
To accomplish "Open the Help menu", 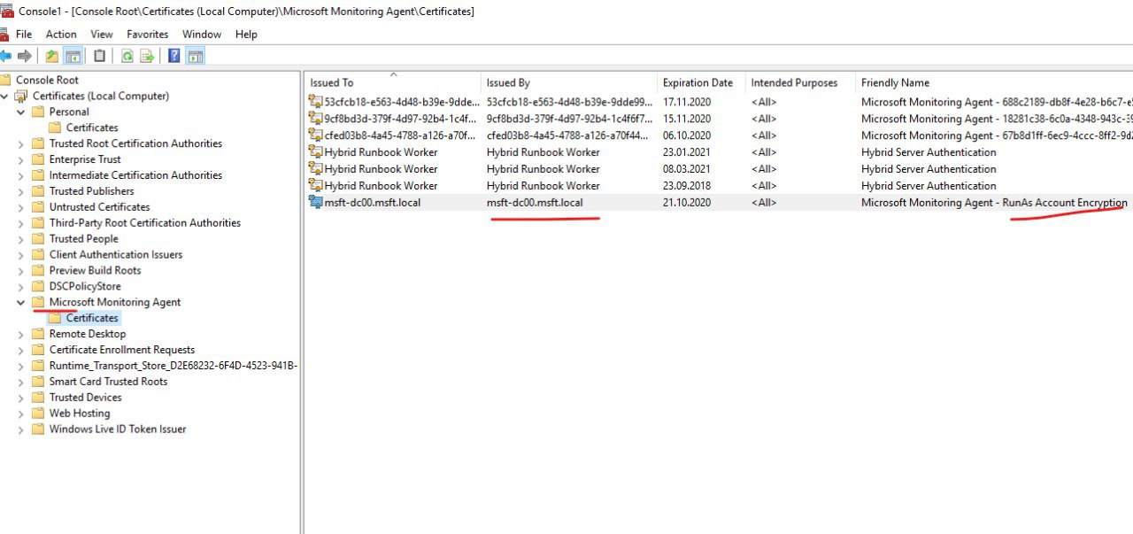I will [246, 35].
